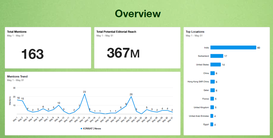Select the May 14 peak point labeled 23
The image size is (273, 138).
tap(84, 94)
